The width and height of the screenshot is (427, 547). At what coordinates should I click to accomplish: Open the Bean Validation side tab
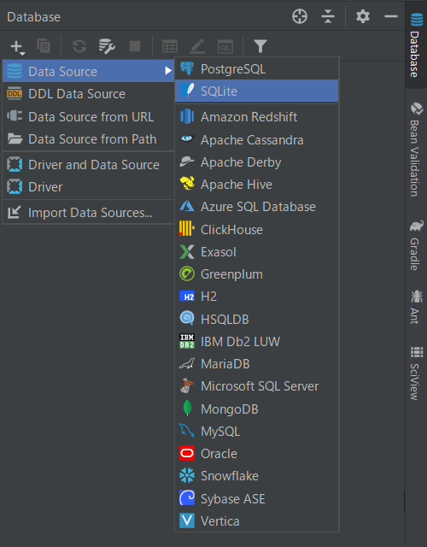(416, 150)
